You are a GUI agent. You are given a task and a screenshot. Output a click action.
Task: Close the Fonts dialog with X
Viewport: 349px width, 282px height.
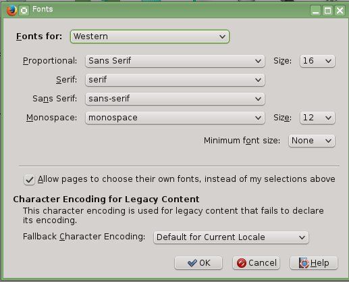[340, 10]
